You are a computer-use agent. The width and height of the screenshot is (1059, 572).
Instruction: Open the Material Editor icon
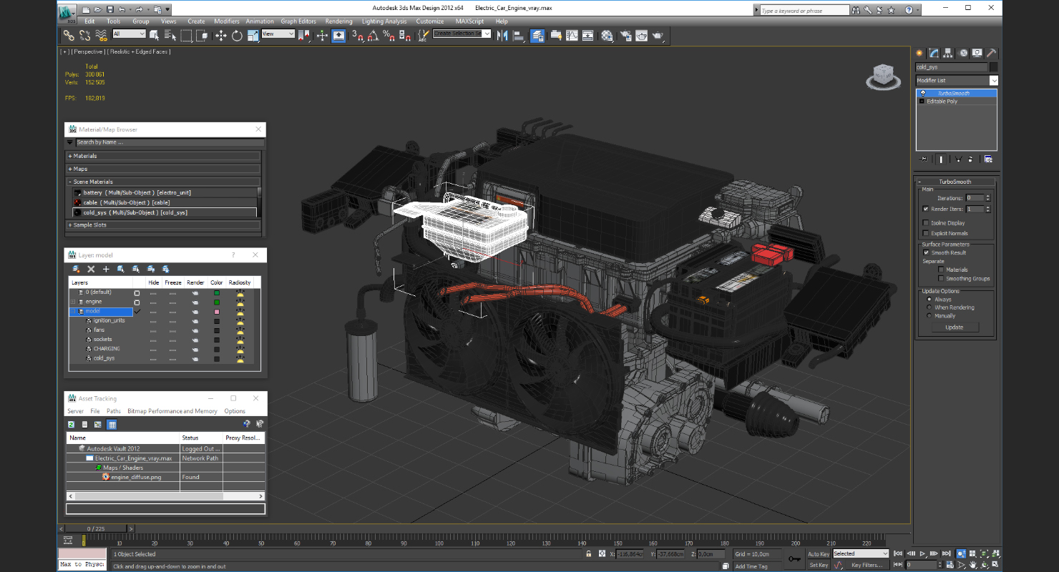(607, 35)
